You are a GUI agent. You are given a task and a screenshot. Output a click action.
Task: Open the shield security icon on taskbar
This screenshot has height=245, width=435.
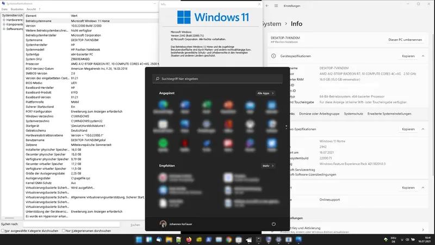[x=268, y=240]
